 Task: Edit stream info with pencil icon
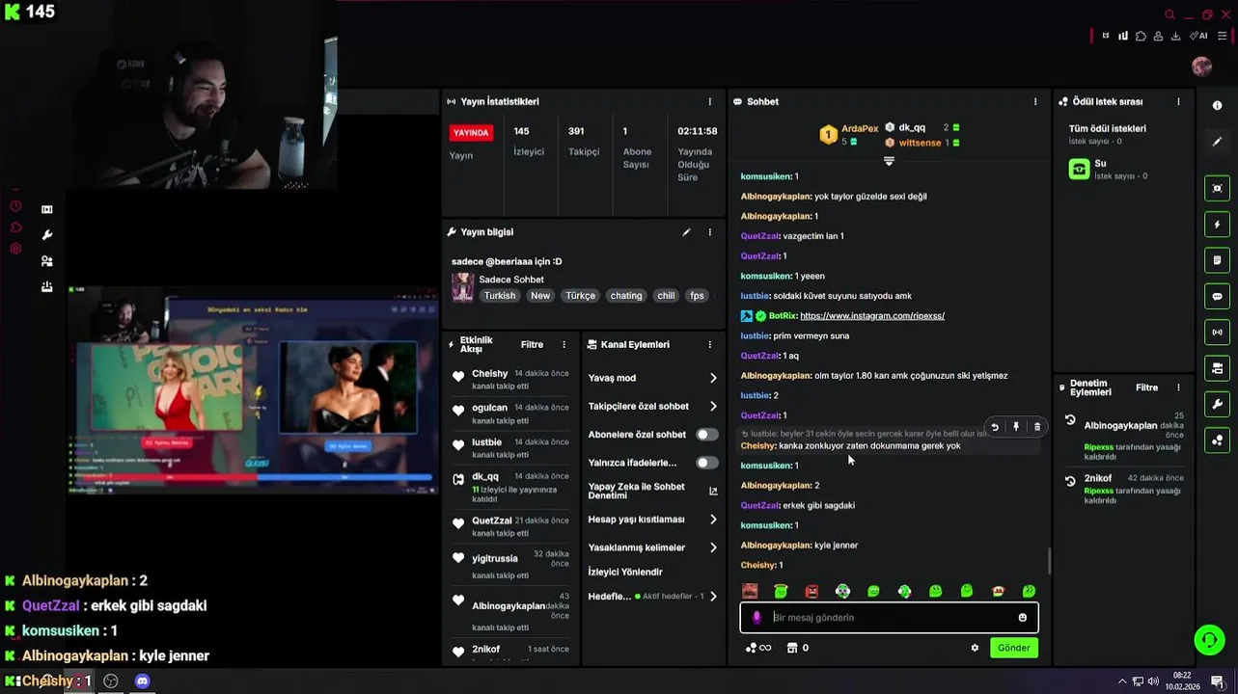(687, 232)
